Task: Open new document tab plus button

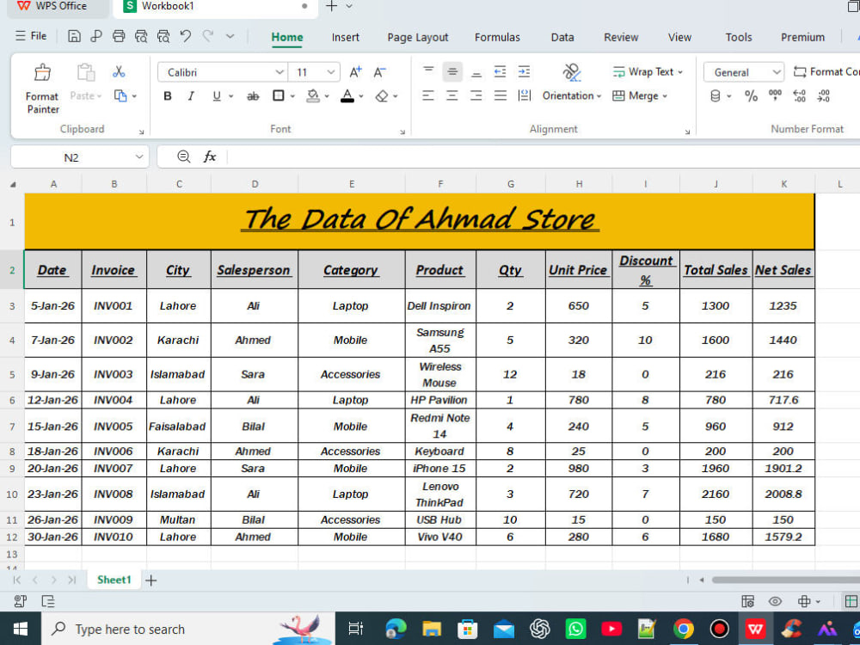Action: [x=331, y=6]
